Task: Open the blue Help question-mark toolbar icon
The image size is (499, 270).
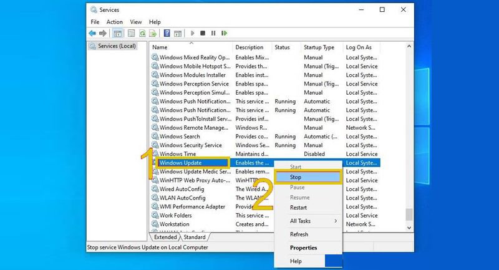Action: 167,33
